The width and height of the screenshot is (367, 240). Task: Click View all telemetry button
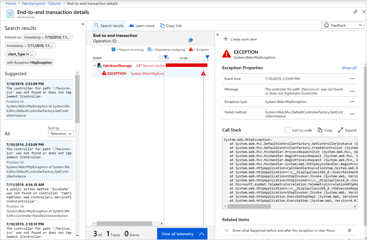pos(182,234)
